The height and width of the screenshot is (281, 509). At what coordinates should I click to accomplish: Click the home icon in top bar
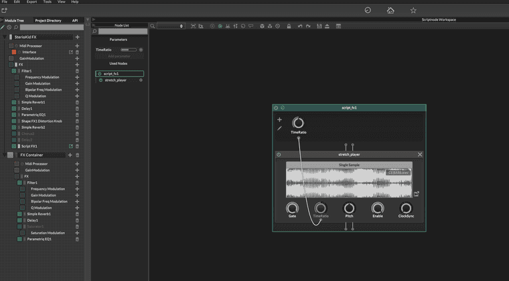[390, 10]
